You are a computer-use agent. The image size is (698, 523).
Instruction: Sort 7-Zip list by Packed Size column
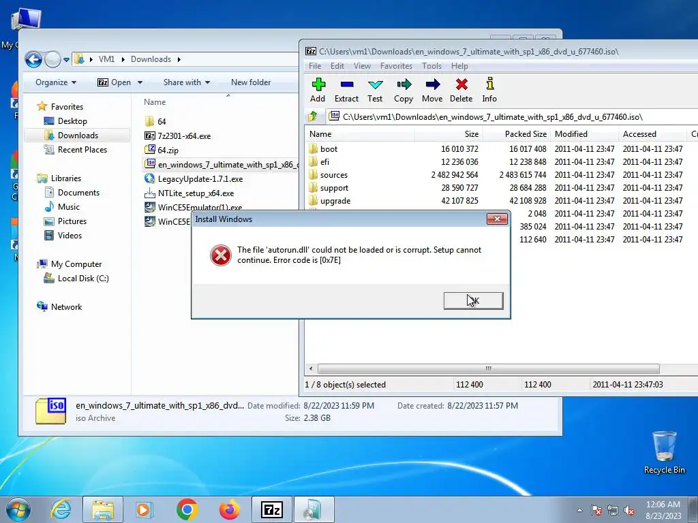point(517,134)
